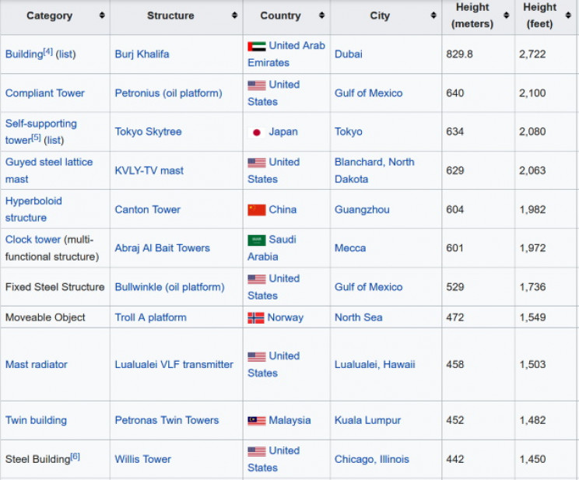Open the Chicago, Illinois link

coord(371,459)
